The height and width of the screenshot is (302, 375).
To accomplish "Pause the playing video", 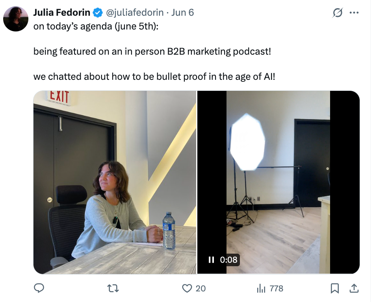I will [x=211, y=260].
